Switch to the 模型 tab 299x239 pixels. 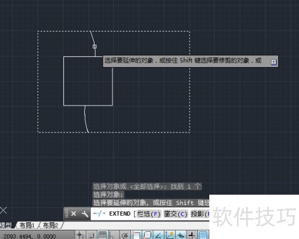[x=6, y=225]
